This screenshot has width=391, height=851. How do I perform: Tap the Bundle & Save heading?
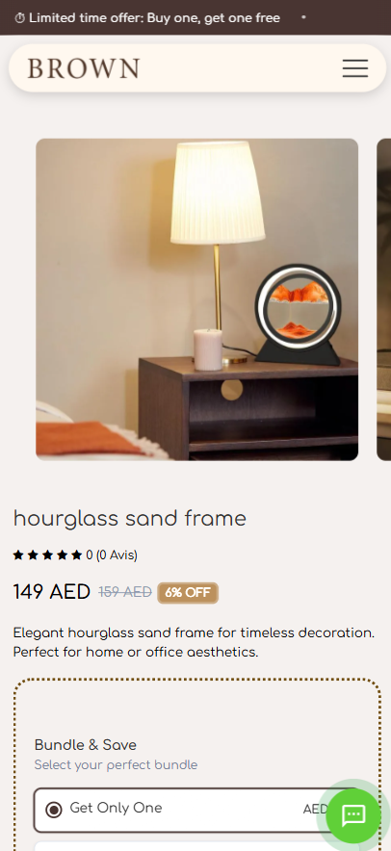point(86,745)
